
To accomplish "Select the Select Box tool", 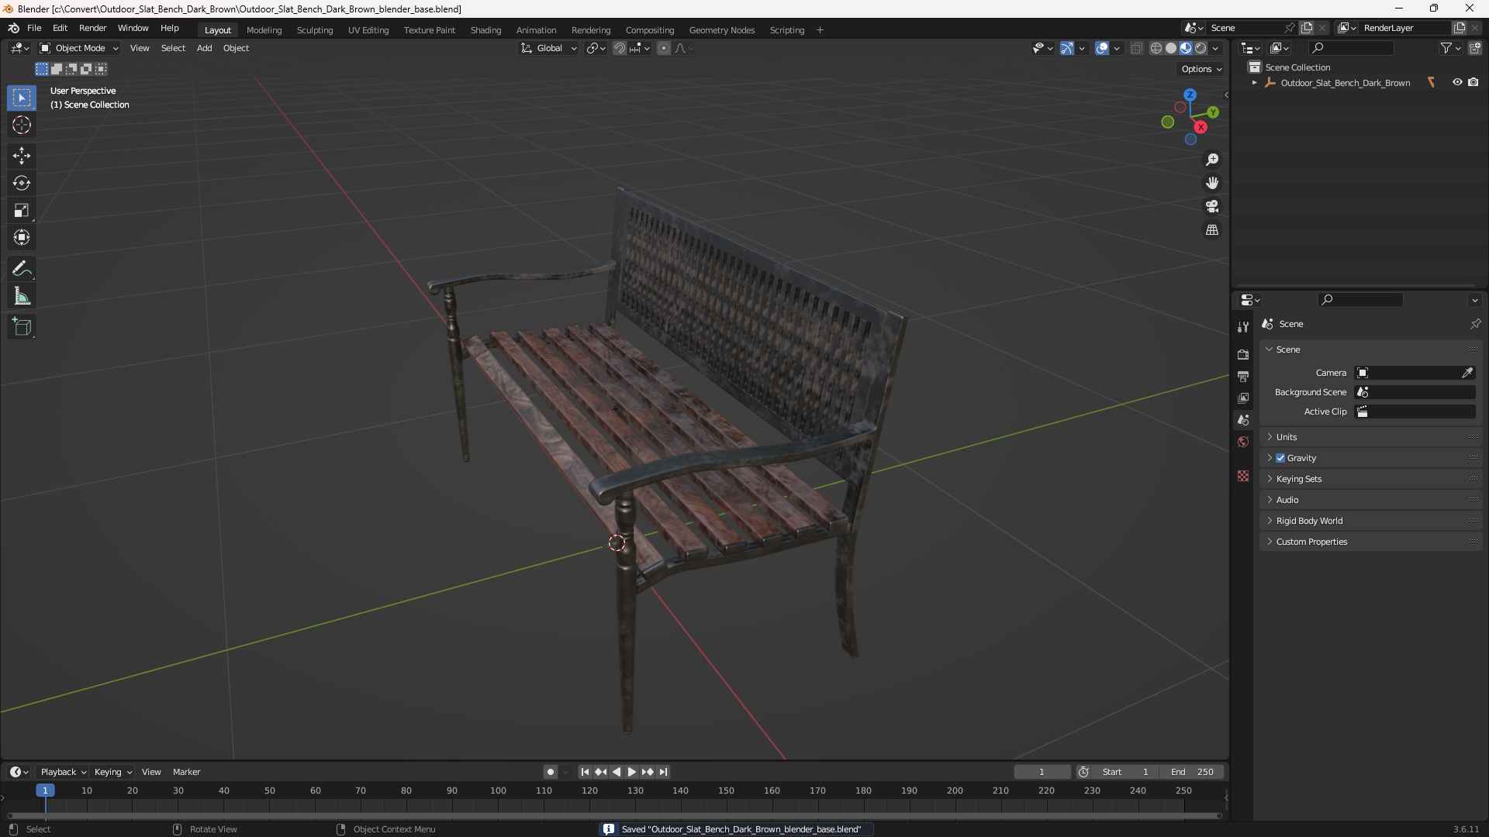I will click(x=22, y=98).
